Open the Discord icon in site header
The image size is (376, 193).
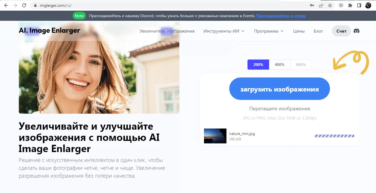(x=356, y=31)
